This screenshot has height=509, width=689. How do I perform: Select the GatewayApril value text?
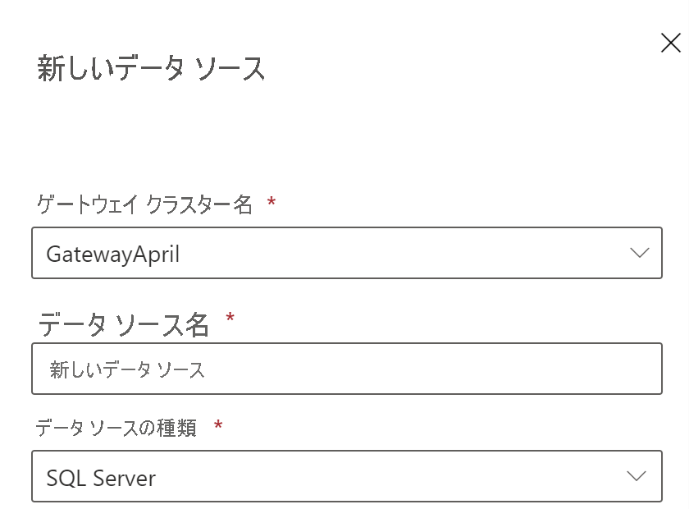click(112, 254)
